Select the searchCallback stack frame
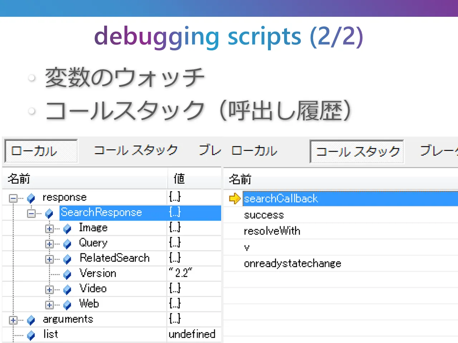This screenshot has height=343, width=458. click(x=350, y=199)
